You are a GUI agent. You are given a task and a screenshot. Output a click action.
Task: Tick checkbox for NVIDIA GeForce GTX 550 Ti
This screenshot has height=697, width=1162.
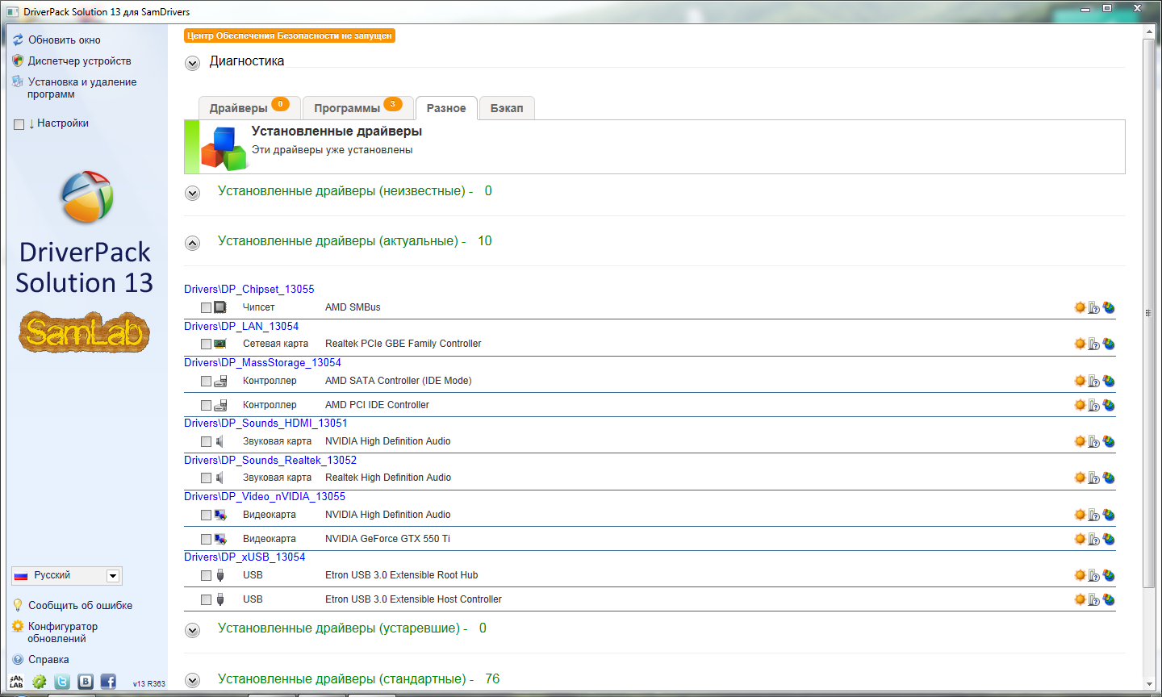click(206, 539)
